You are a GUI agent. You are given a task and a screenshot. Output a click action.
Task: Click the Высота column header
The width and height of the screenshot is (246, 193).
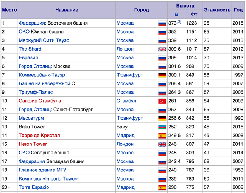[x=185, y=6]
